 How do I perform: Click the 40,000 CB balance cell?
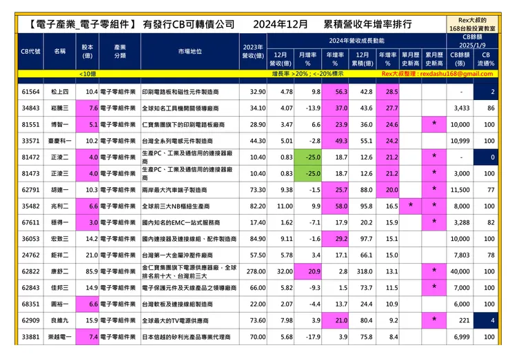pos(460,271)
